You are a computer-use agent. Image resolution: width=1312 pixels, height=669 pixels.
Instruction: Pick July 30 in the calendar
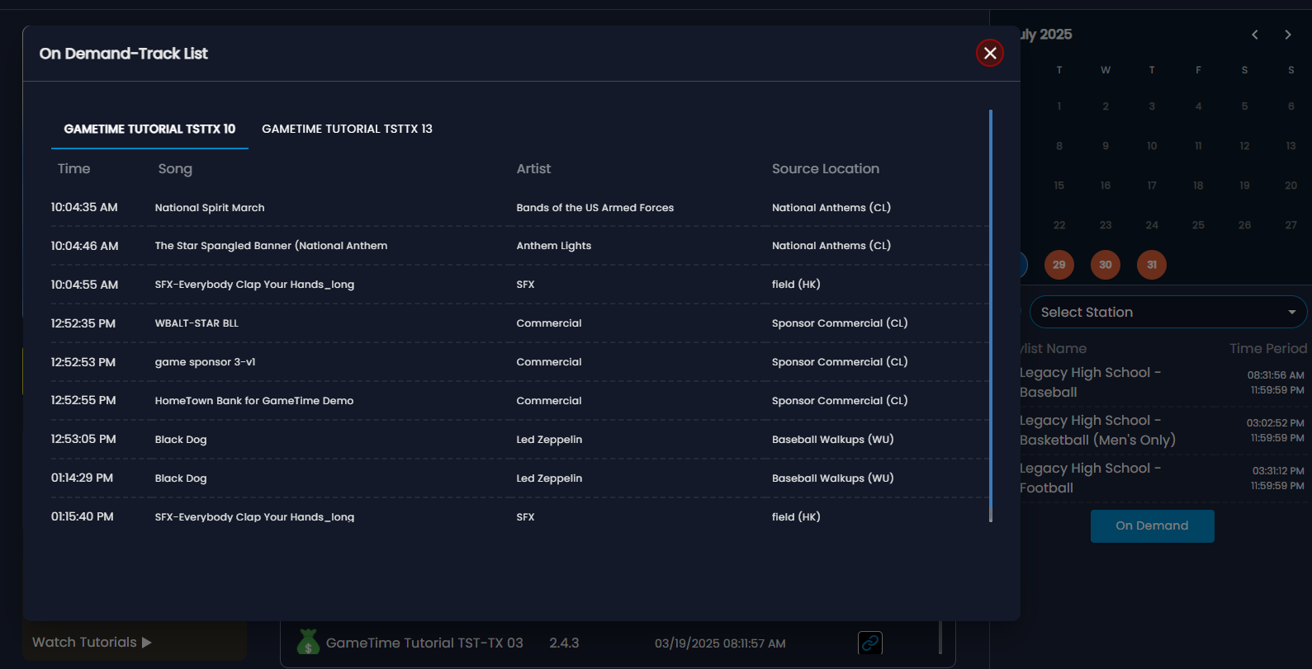tap(1105, 265)
